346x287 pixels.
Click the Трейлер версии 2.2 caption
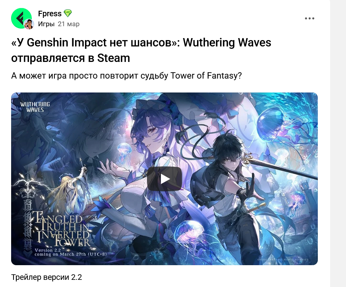point(46,277)
